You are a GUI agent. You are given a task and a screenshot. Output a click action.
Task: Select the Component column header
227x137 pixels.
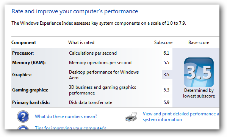[x=23, y=43]
